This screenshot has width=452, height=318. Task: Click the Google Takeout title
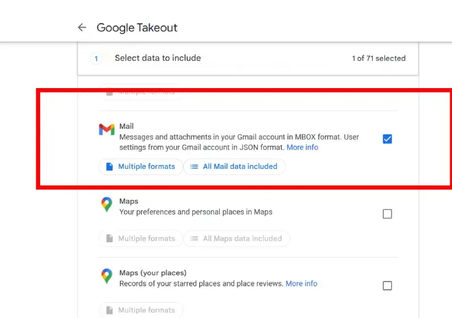click(x=137, y=28)
